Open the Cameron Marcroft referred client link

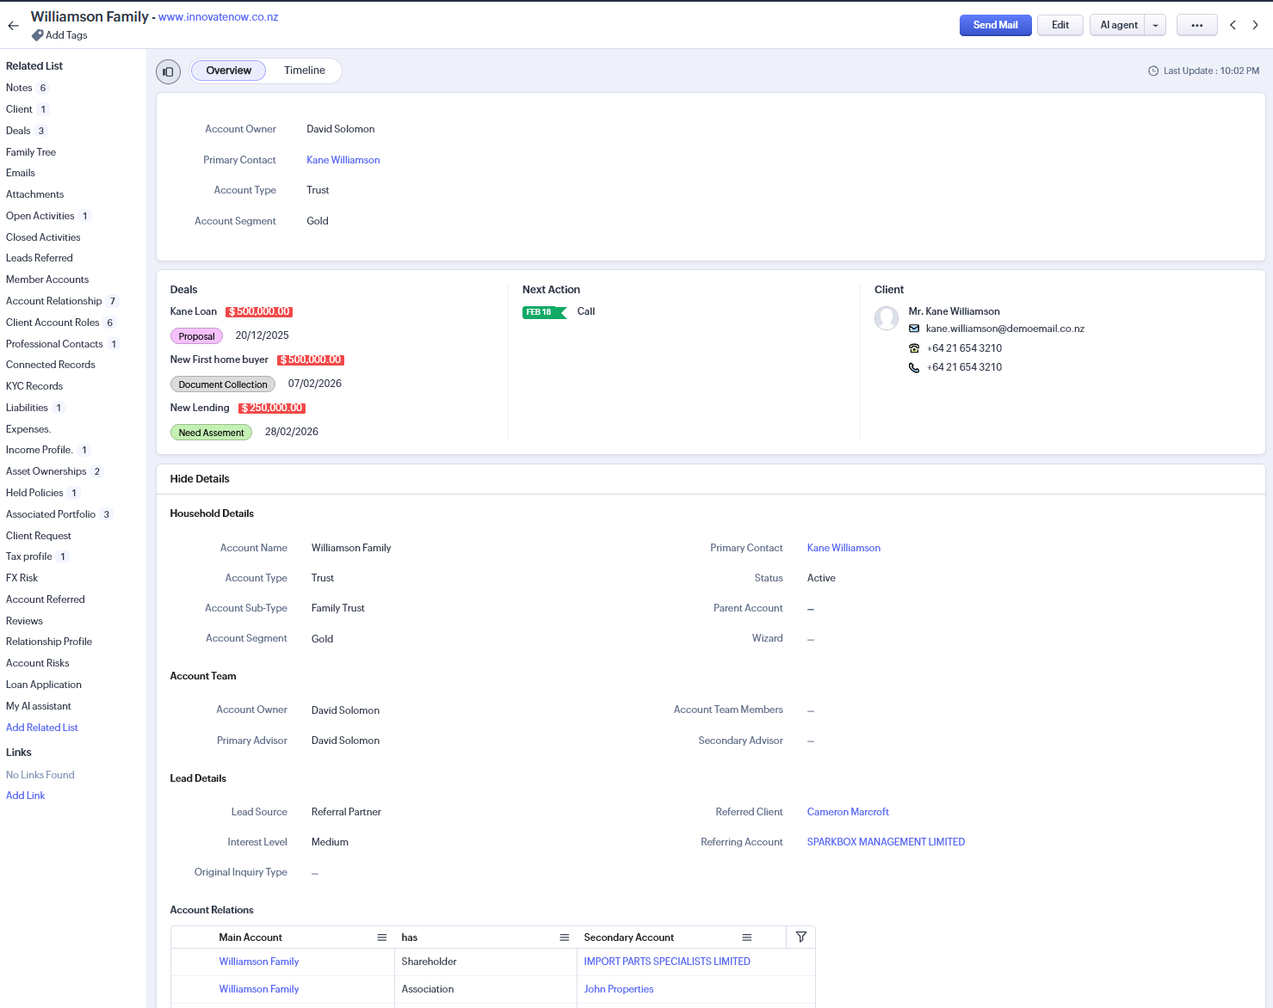[x=848, y=812]
